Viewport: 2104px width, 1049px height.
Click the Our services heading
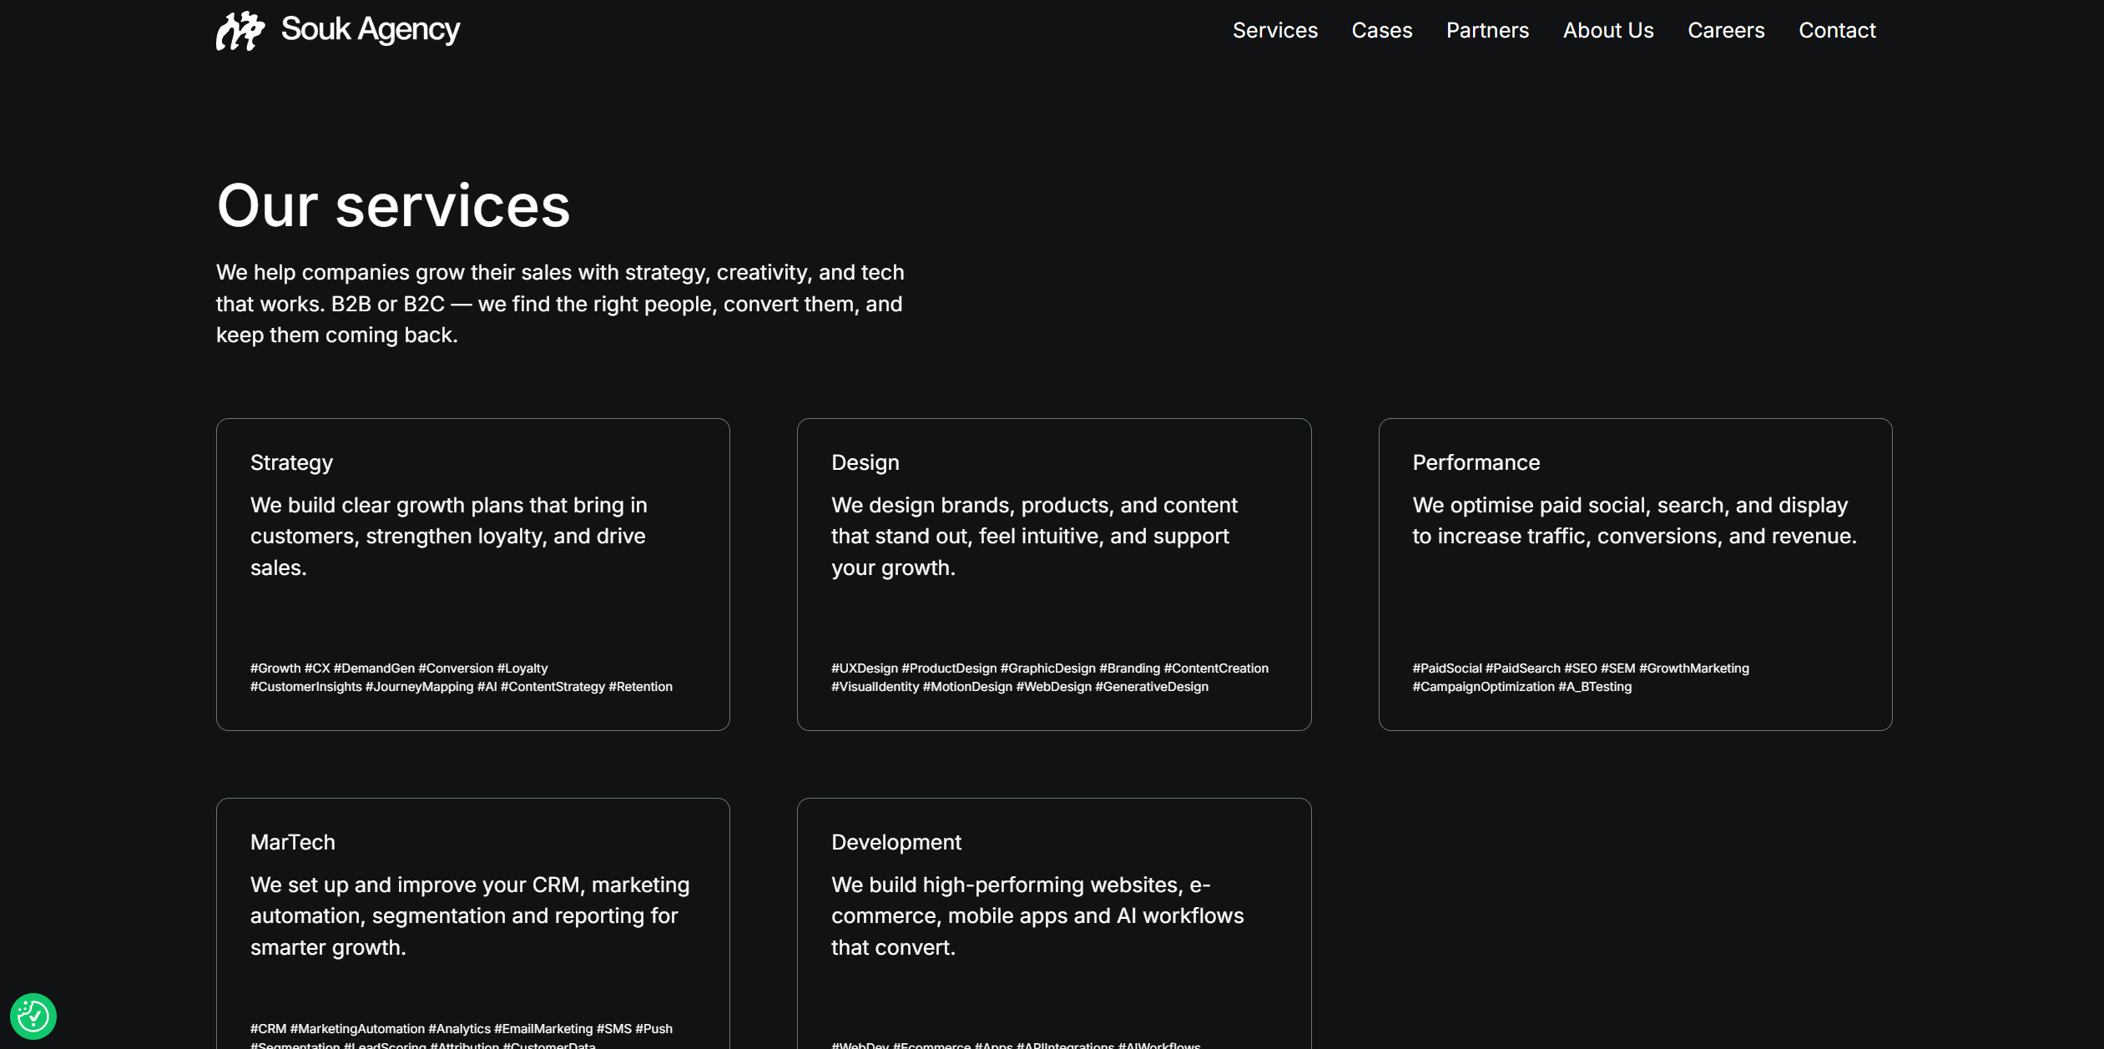click(x=393, y=205)
